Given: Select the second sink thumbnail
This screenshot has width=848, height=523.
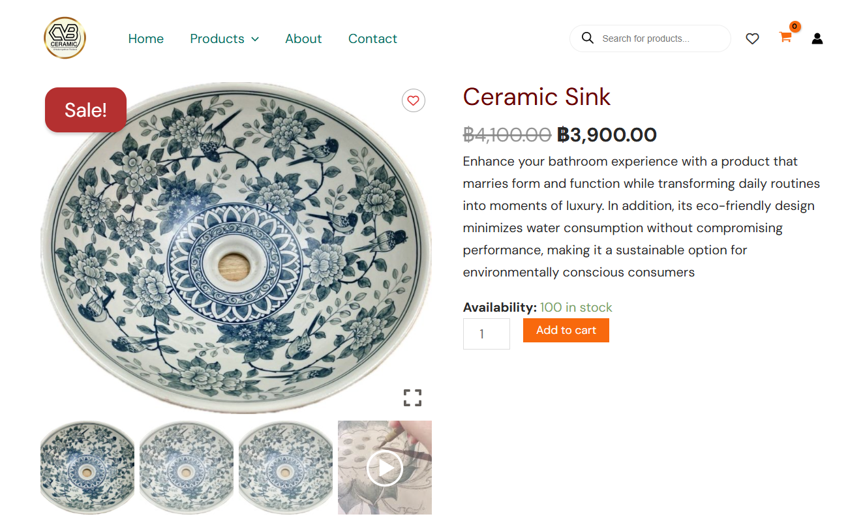Looking at the screenshot, I should [x=187, y=468].
